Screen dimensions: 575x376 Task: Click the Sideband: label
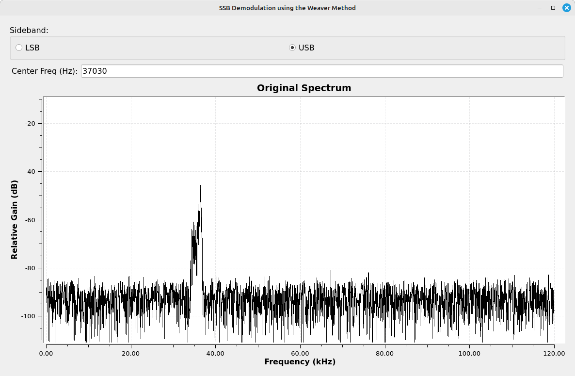[x=29, y=31]
